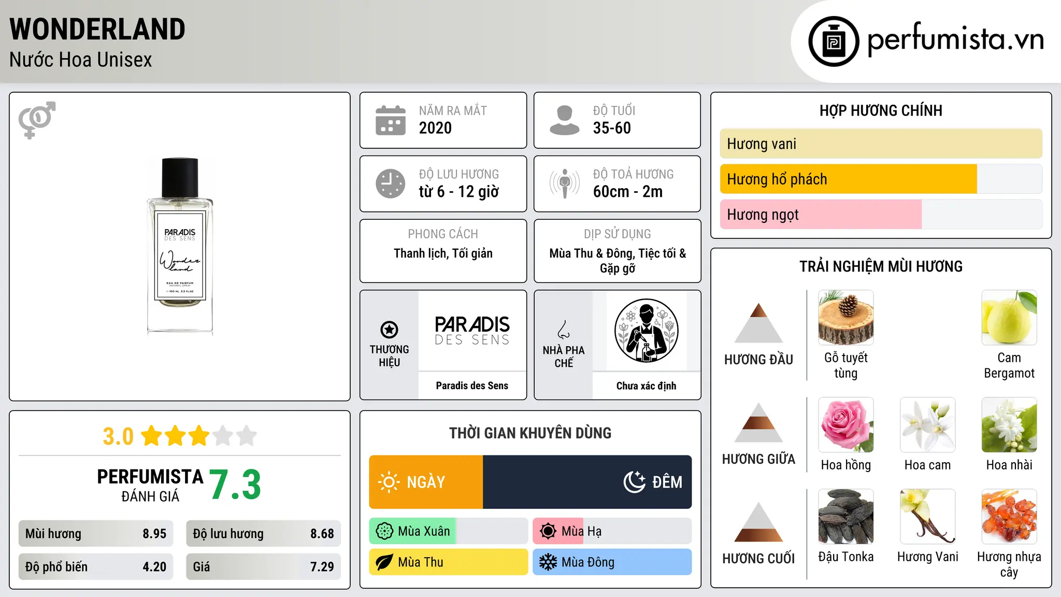1061x597 pixels.
Task: Click the longevity value từ 6 - 12 giờ
Action: coord(459,192)
